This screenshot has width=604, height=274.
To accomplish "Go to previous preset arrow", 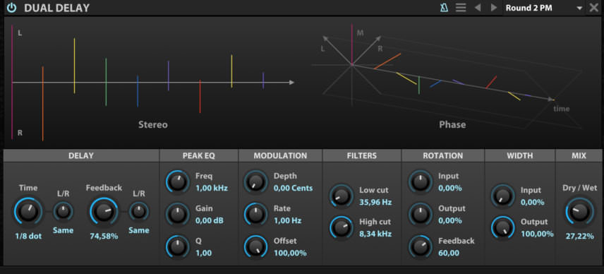I will 478,8.
